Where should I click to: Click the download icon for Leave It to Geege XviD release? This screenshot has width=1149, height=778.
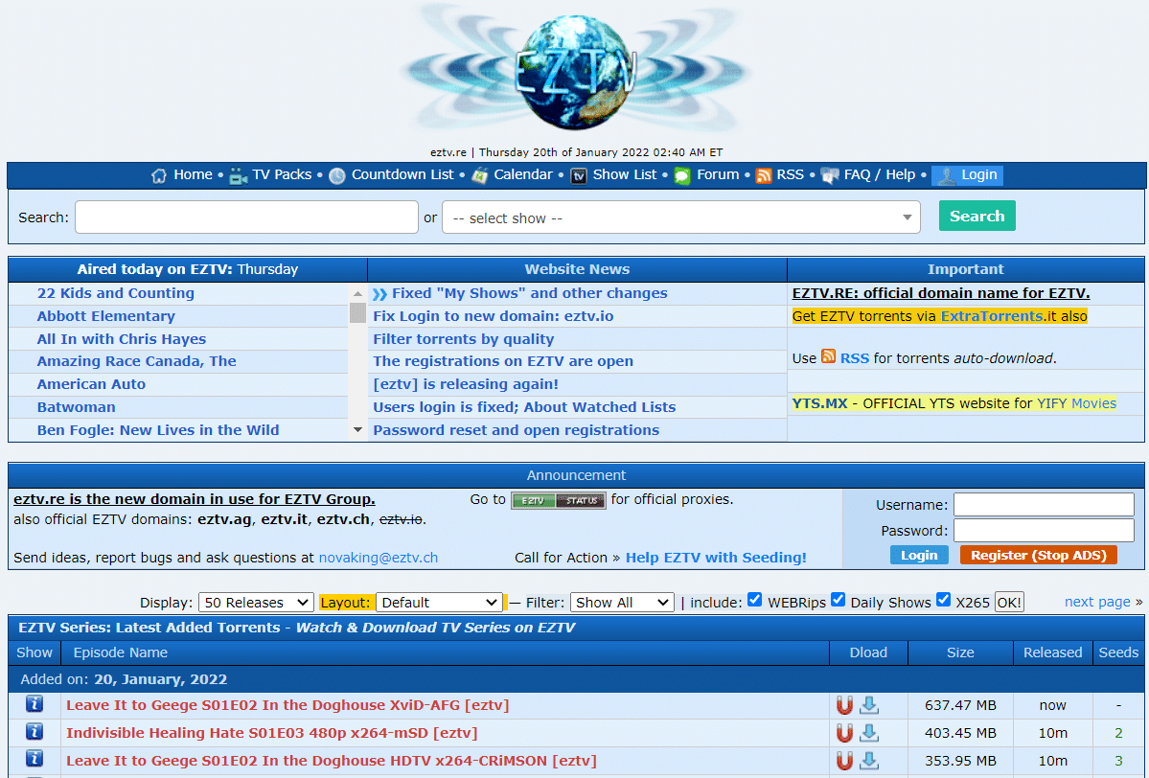pyautogui.click(x=869, y=704)
